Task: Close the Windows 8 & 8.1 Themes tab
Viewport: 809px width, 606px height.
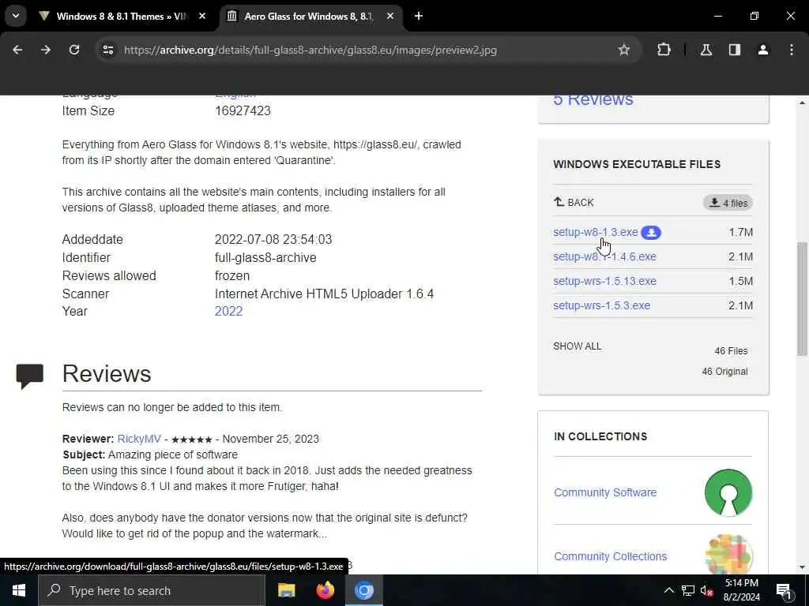Action: pos(202,17)
